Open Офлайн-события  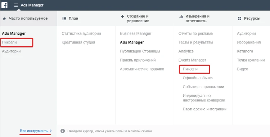pos(198,78)
